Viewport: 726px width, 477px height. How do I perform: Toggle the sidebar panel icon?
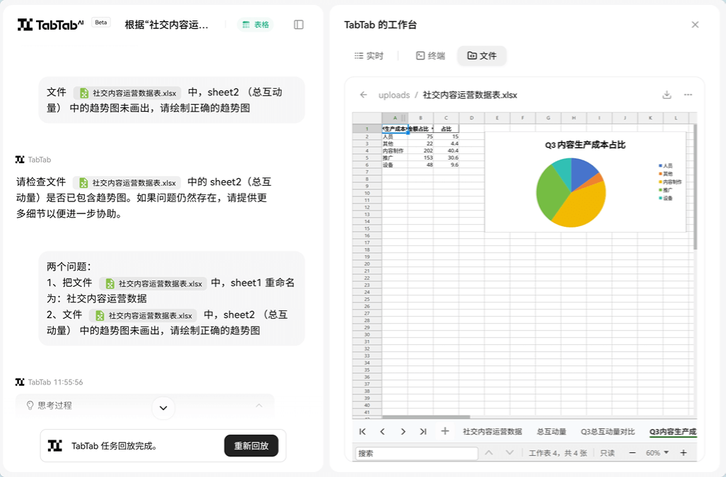(299, 25)
